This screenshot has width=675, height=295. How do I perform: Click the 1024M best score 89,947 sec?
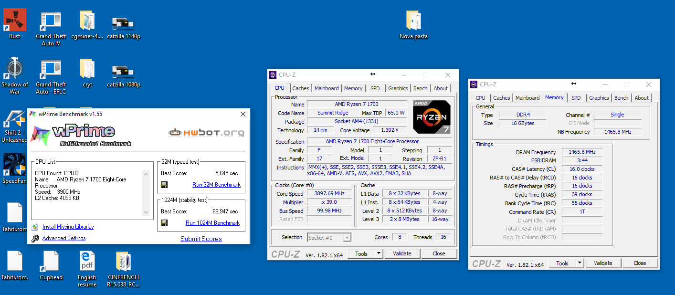225,211
